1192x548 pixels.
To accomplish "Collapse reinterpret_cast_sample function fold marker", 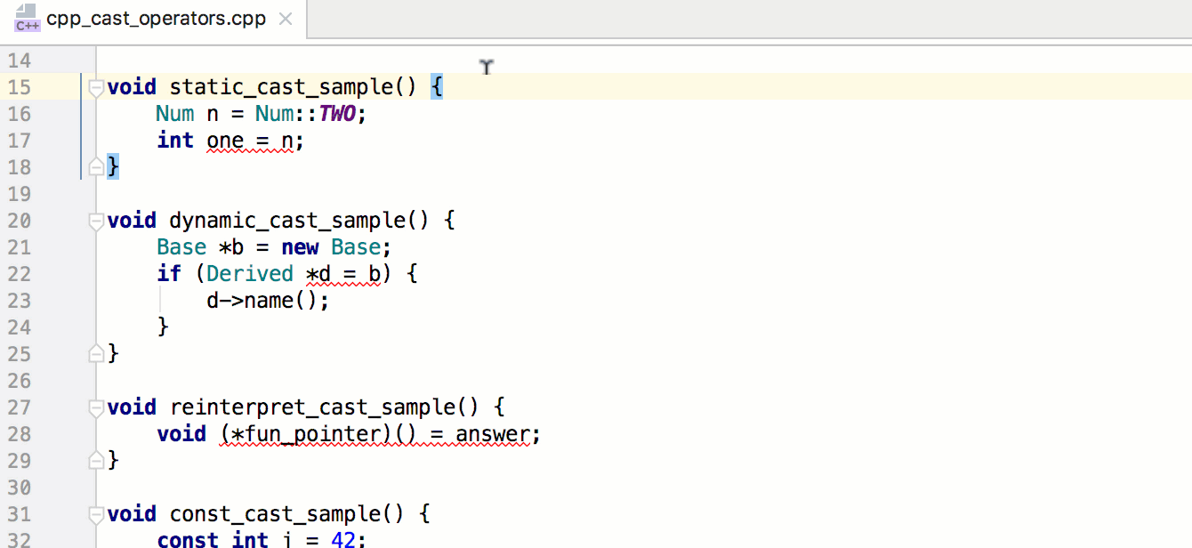I will [96, 407].
